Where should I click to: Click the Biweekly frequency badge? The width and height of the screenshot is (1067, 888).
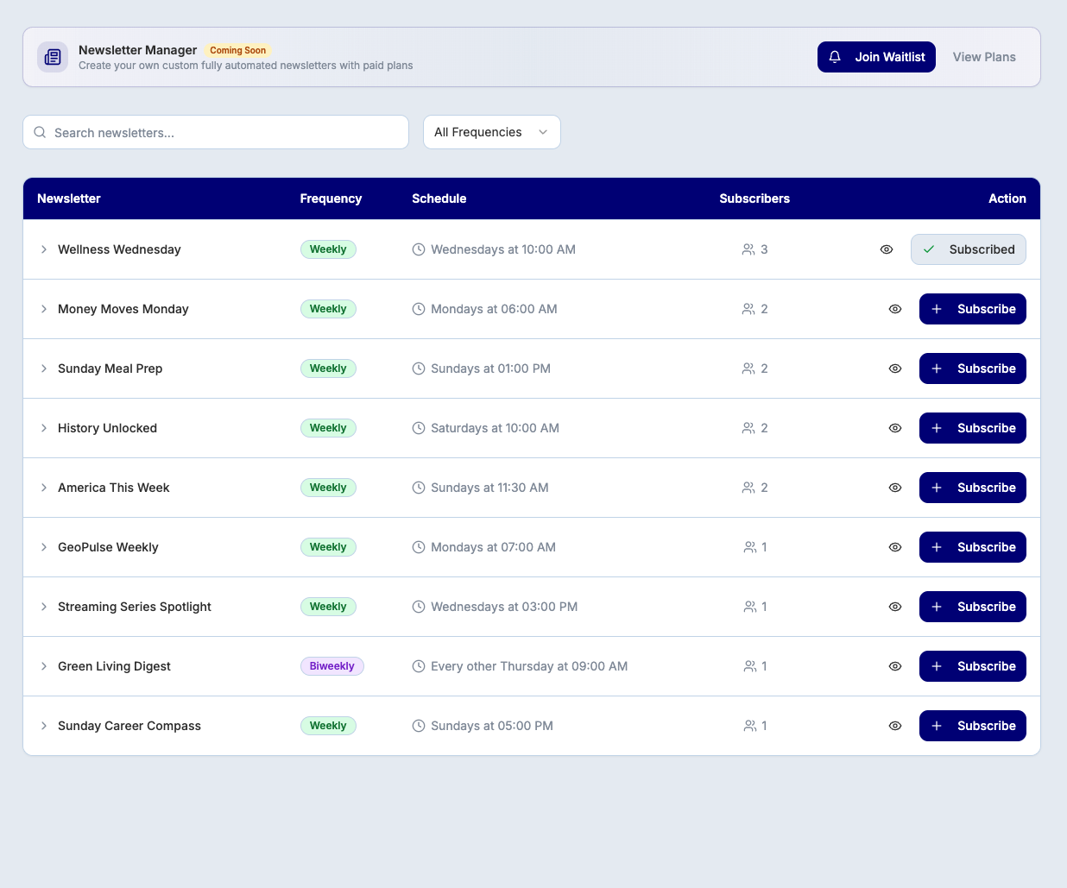point(332,666)
